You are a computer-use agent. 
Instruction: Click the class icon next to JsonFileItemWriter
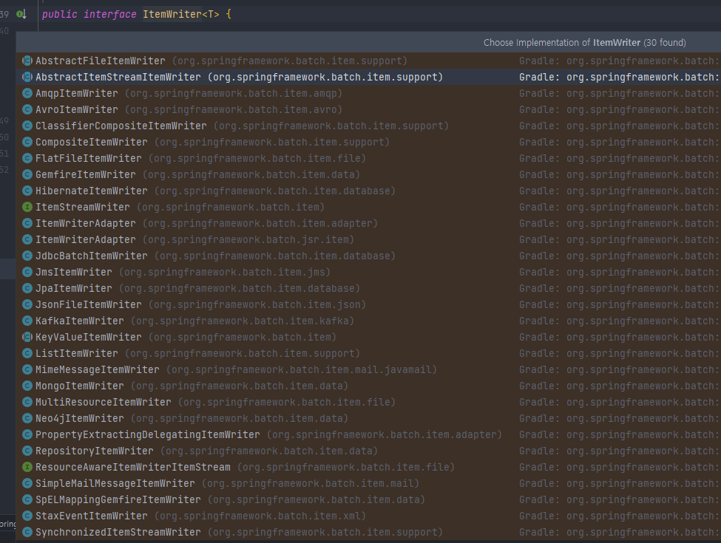click(x=27, y=304)
